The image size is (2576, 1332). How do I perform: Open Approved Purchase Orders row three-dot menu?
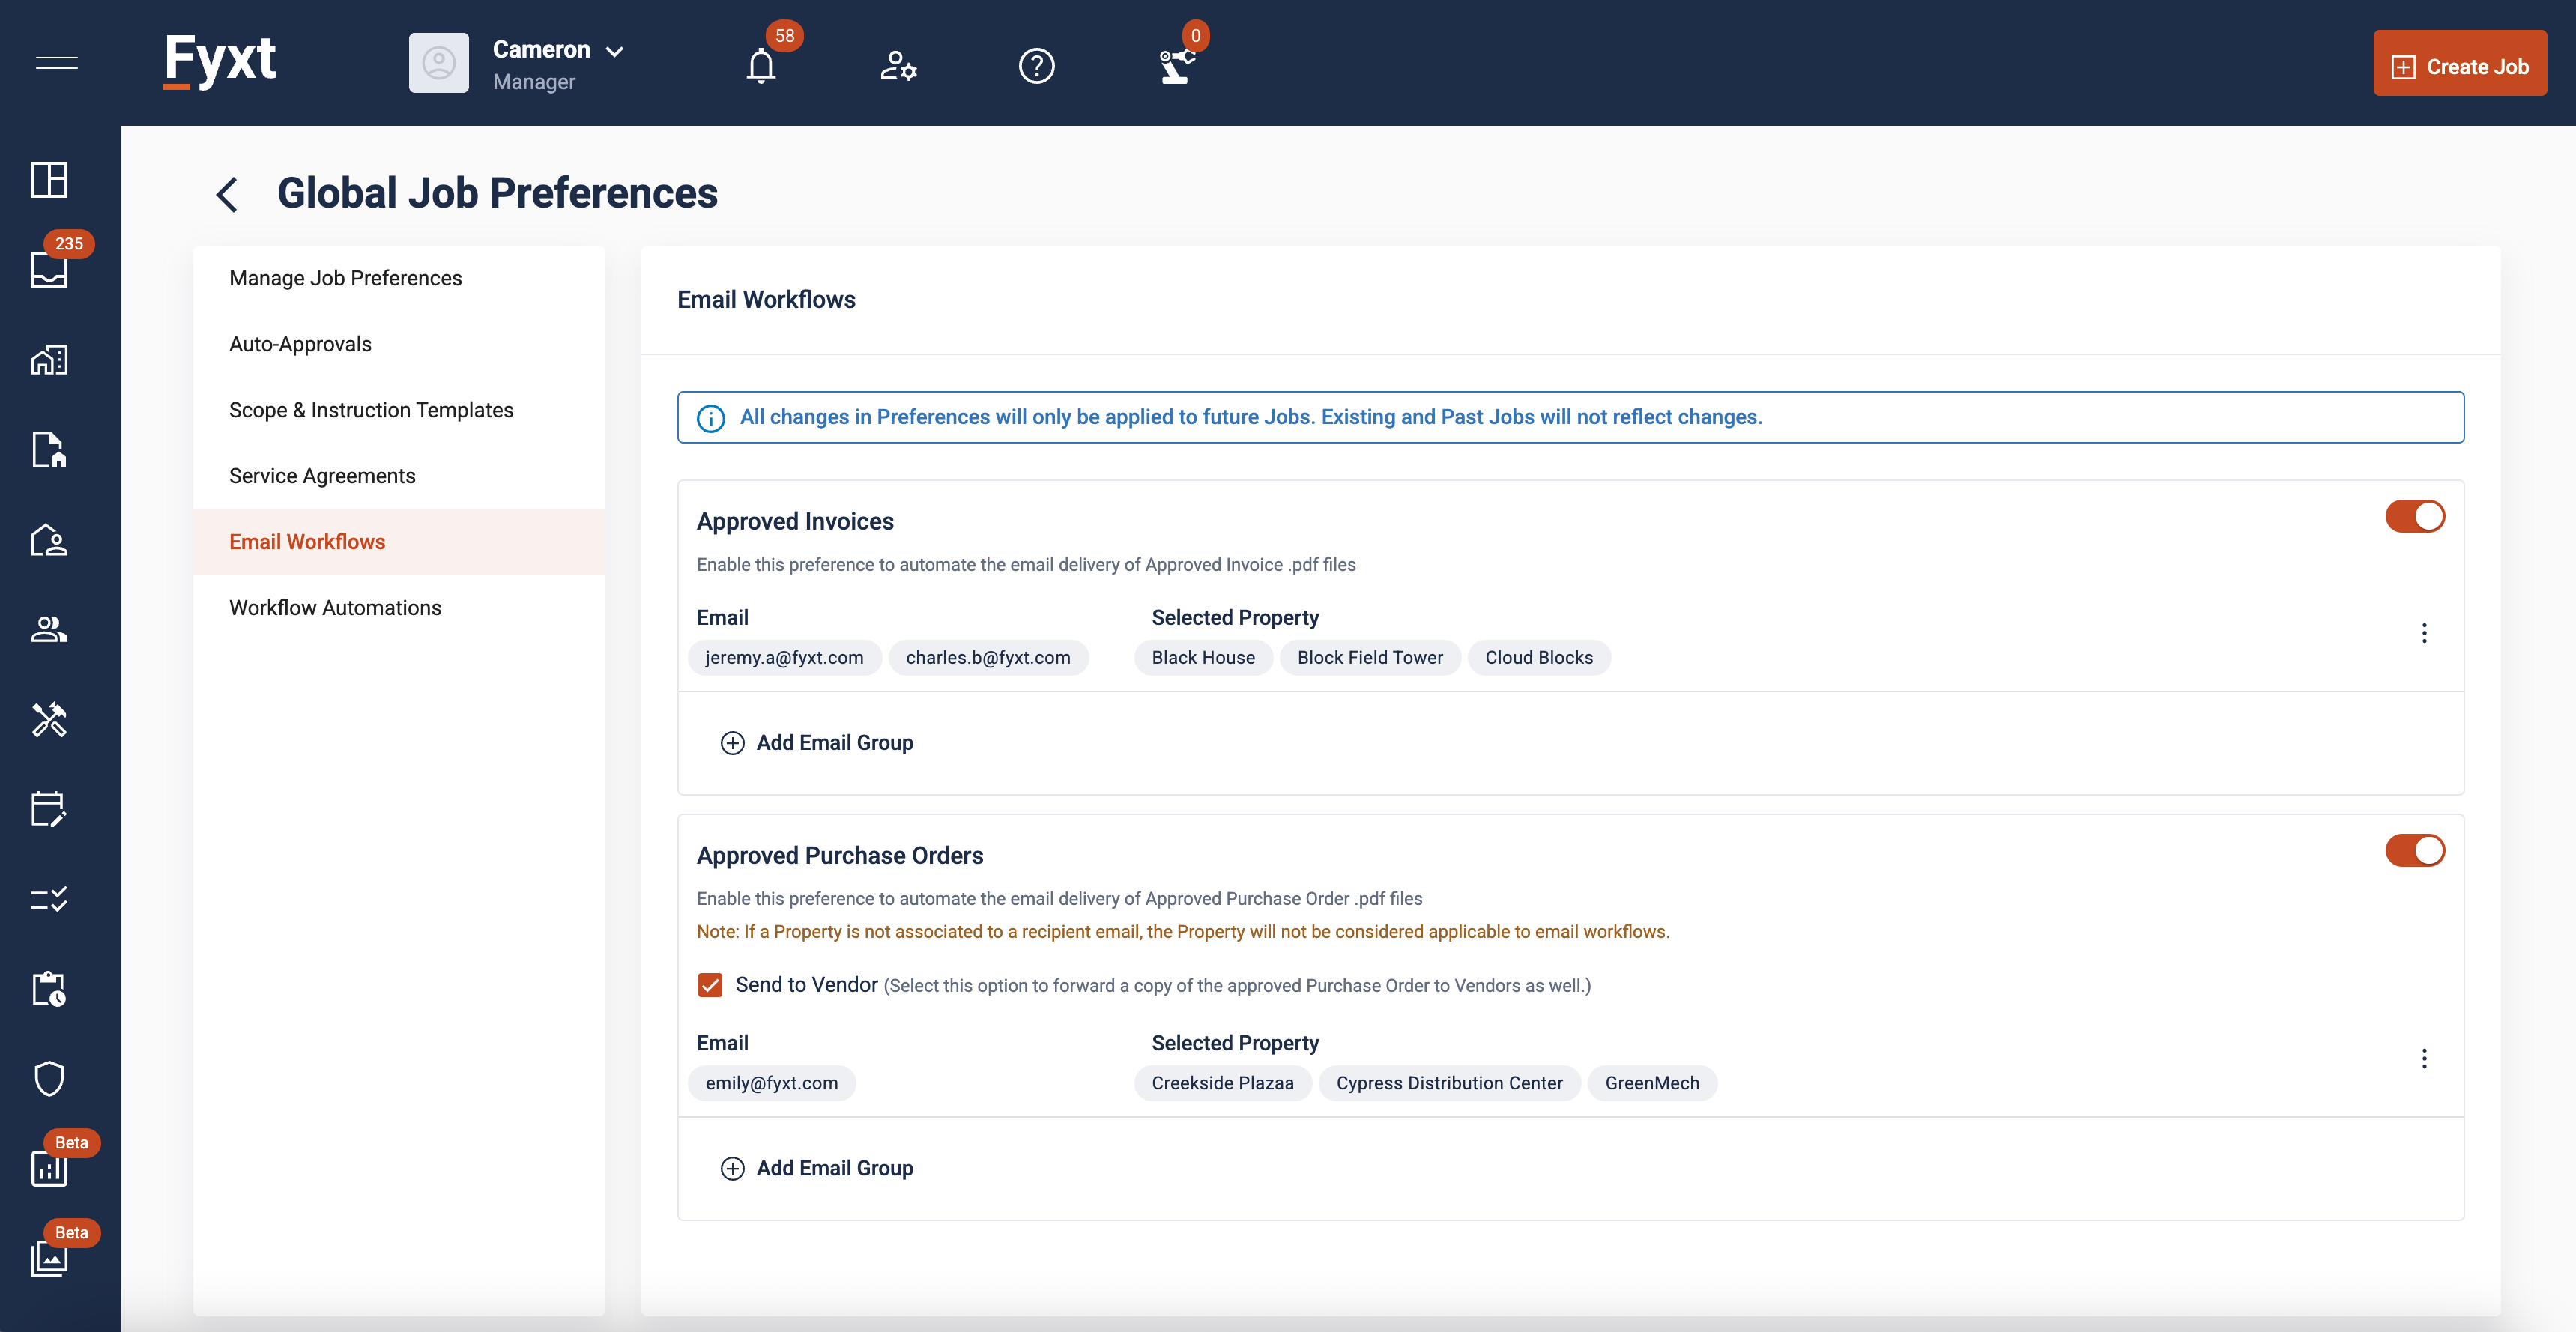(2424, 1058)
